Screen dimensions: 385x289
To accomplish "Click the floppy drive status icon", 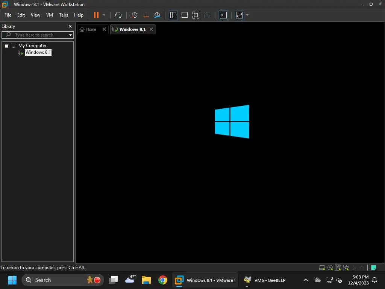I will click(x=338, y=268).
